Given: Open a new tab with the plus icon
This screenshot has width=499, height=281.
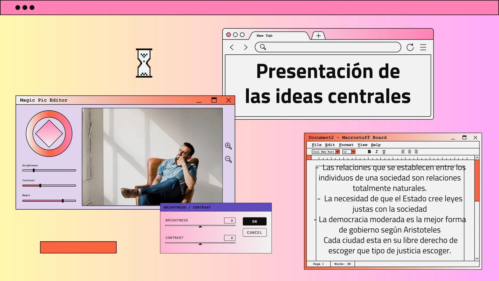Looking at the screenshot, I should pos(318,36).
